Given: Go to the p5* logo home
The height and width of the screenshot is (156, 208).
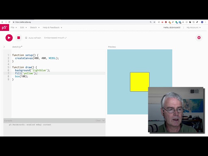Looking at the screenshot, I should coord(5,27).
